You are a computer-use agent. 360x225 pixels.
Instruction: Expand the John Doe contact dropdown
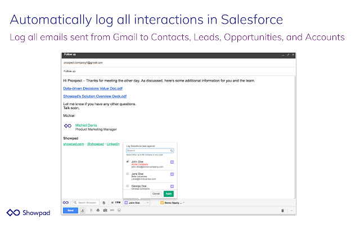[x=147, y=202]
